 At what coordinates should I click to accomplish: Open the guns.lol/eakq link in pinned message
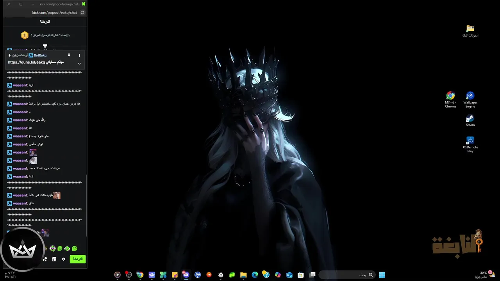tap(27, 62)
